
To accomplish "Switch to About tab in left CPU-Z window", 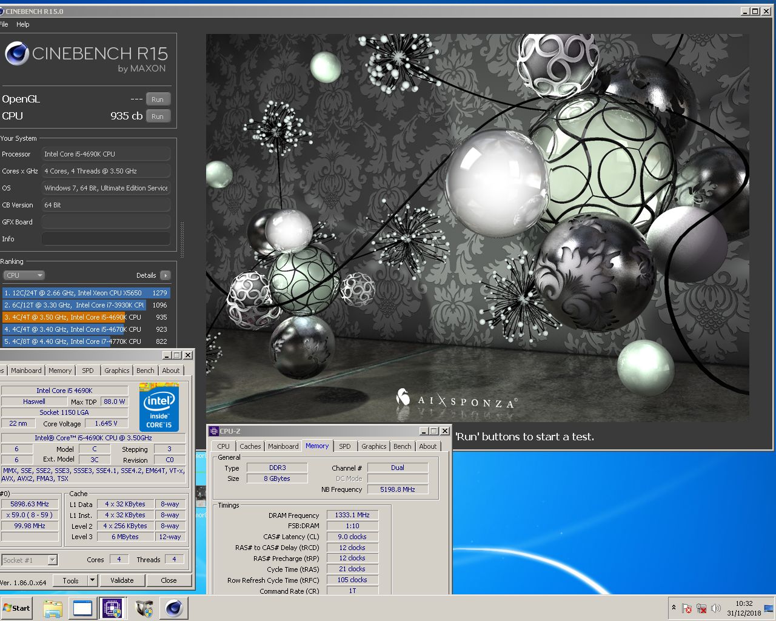I will click(170, 371).
